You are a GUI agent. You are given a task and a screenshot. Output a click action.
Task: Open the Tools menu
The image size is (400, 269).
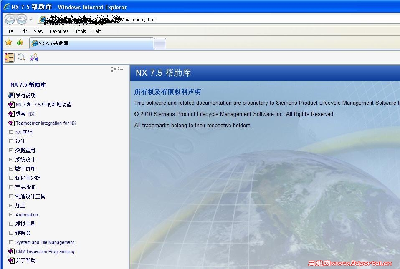point(80,31)
